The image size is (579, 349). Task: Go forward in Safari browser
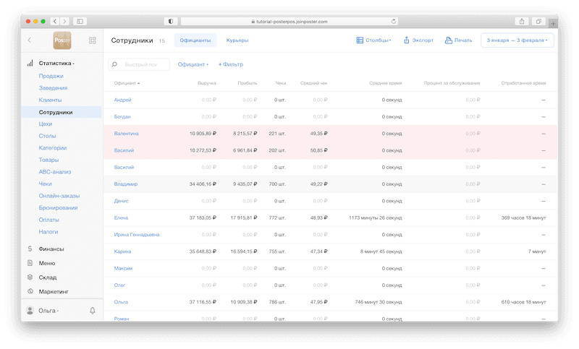tap(64, 22)
